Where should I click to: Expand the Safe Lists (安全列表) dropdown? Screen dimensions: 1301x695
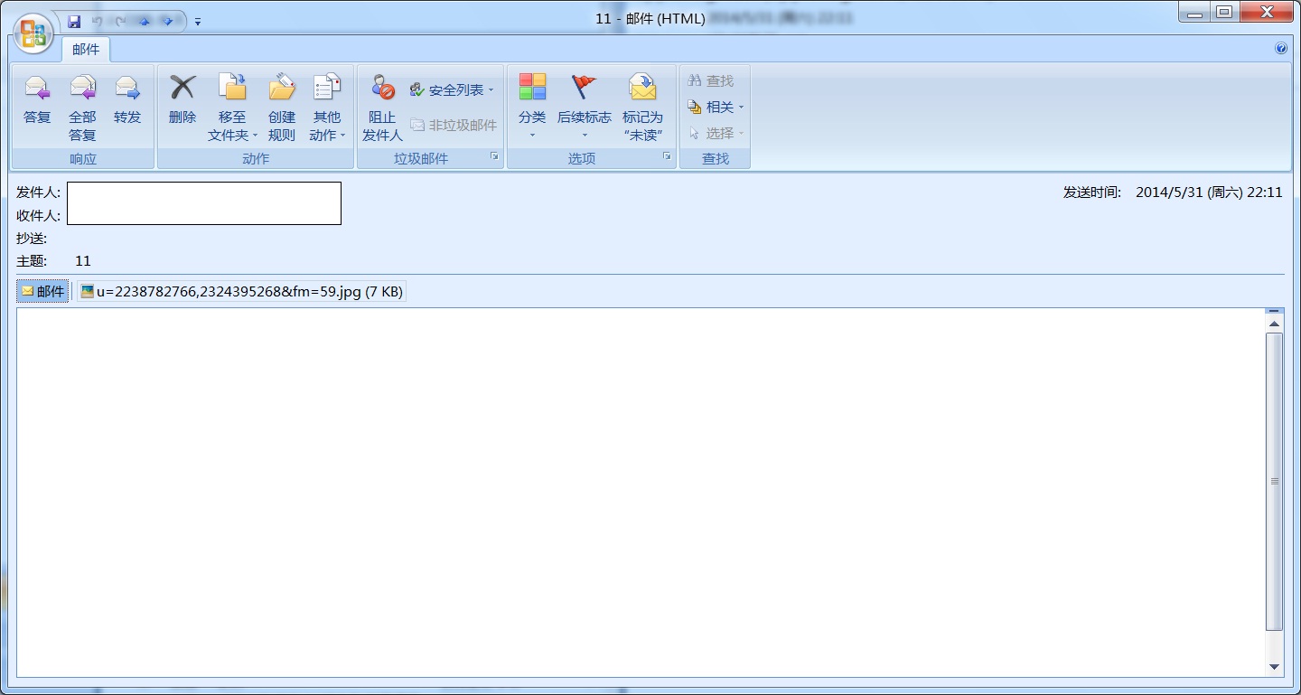454,89
